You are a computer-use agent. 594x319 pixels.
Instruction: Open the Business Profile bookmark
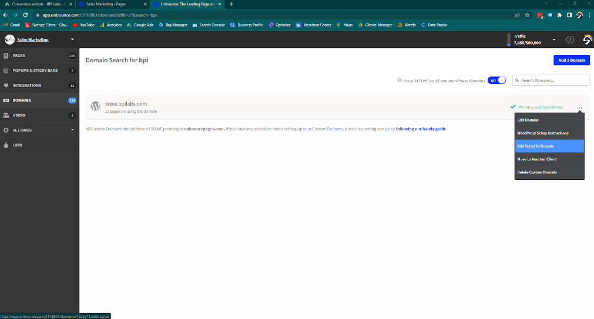tap(247, 25)
